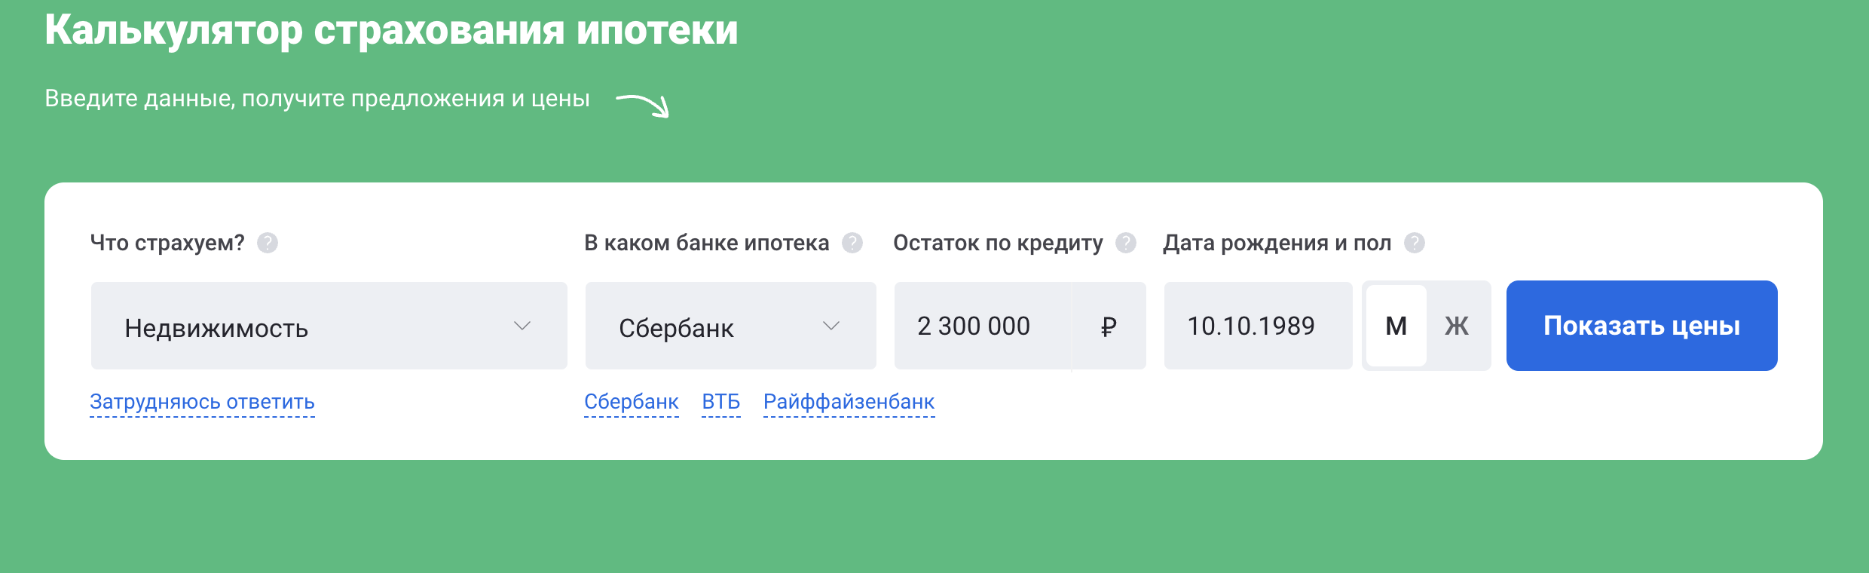Click the curved white arrow icon
The height and width of the screenshot is (573, 1869).
(643, 105)
